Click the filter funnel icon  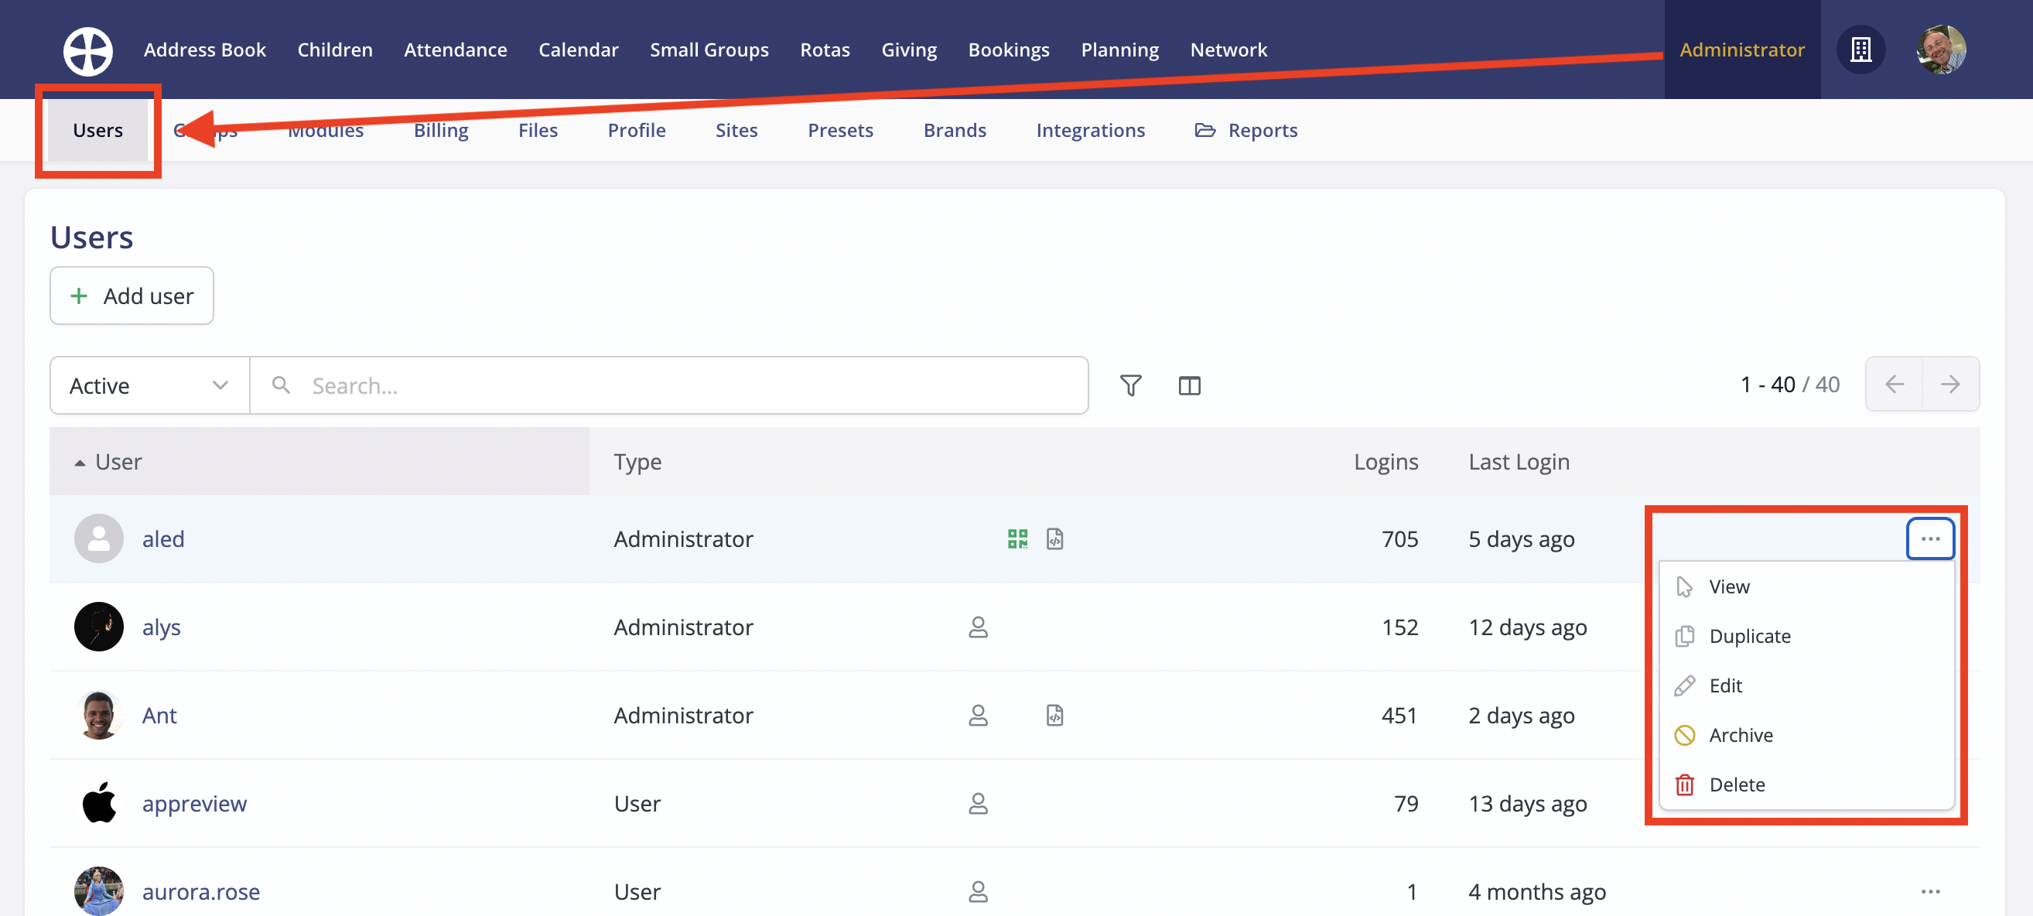click(1130, 385)
